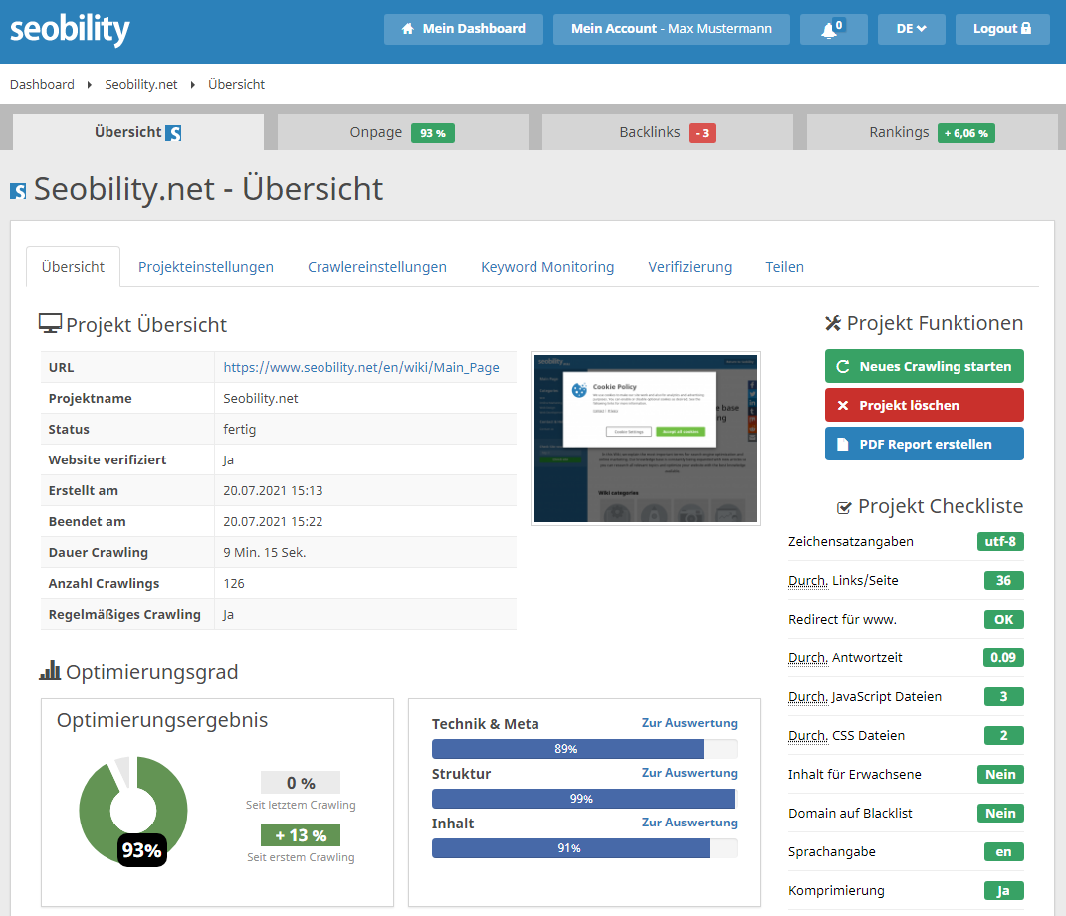1066x916 pixels.
Task: Click the monitor icon beside Projekt Übersicht
Action: [50, 324]
